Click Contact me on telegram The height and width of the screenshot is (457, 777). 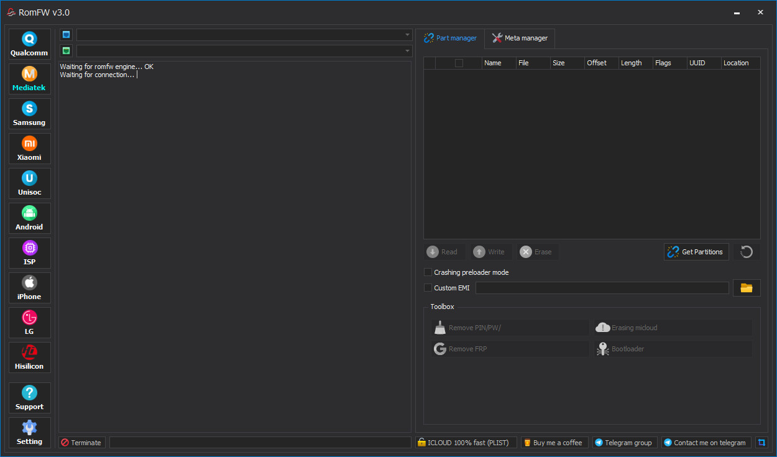pyautogui.click(x=707, y=443)
